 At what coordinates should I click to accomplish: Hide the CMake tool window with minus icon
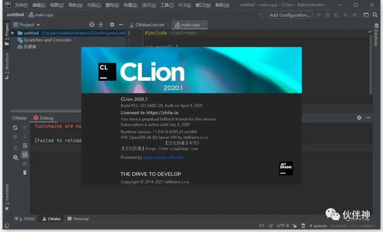pyautogui.click(x=368, y=118)
